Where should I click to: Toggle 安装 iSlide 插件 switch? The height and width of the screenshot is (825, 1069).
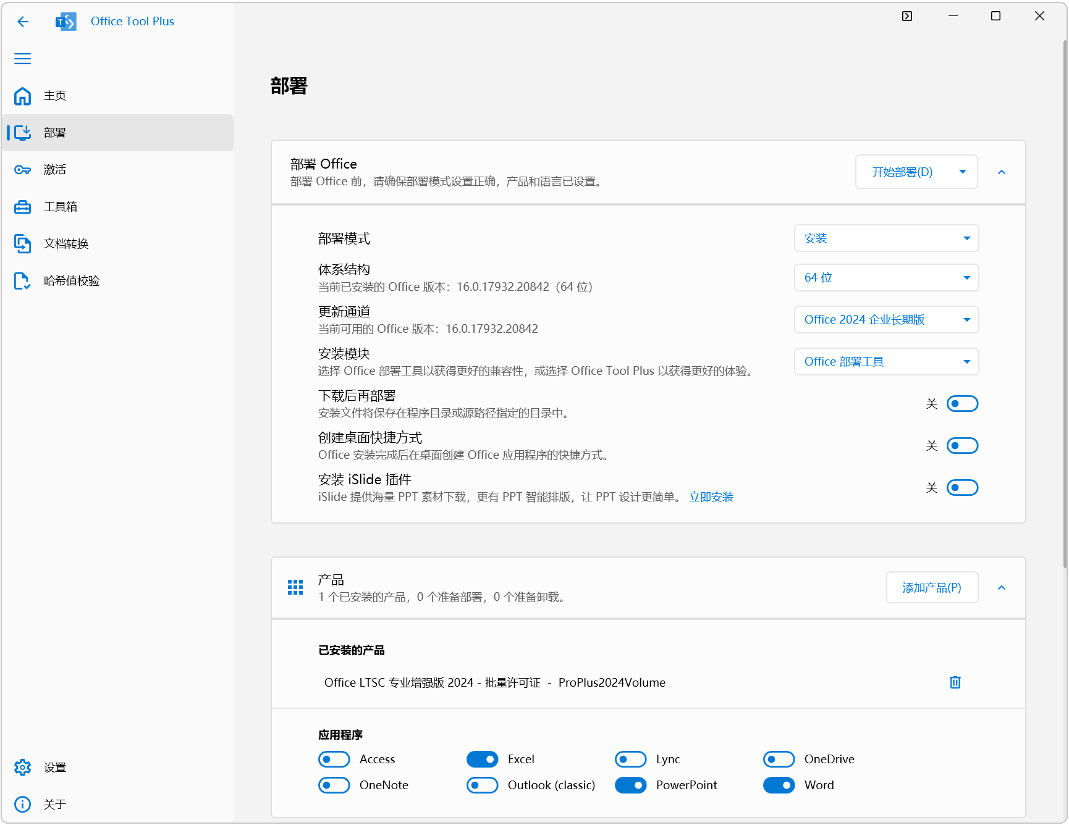[x=963, y=488]
